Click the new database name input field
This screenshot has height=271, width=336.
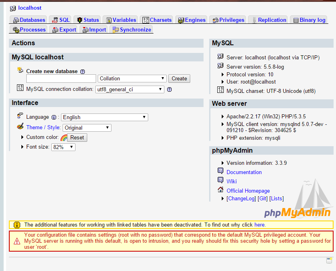pos(61,78)
